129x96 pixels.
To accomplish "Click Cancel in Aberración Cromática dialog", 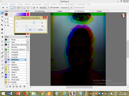I will pos(40,30).
